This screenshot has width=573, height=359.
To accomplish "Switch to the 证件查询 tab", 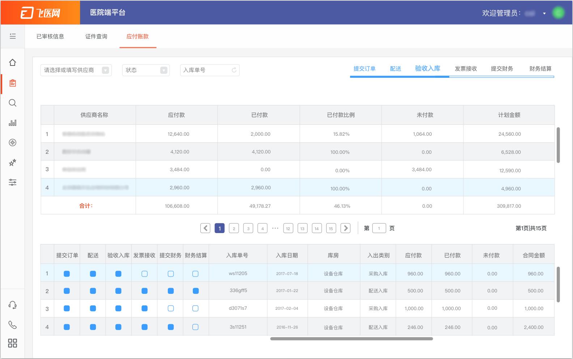I will pos(96,37).
